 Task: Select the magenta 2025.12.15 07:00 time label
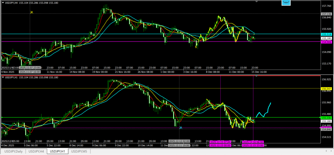tap(221, 142)
